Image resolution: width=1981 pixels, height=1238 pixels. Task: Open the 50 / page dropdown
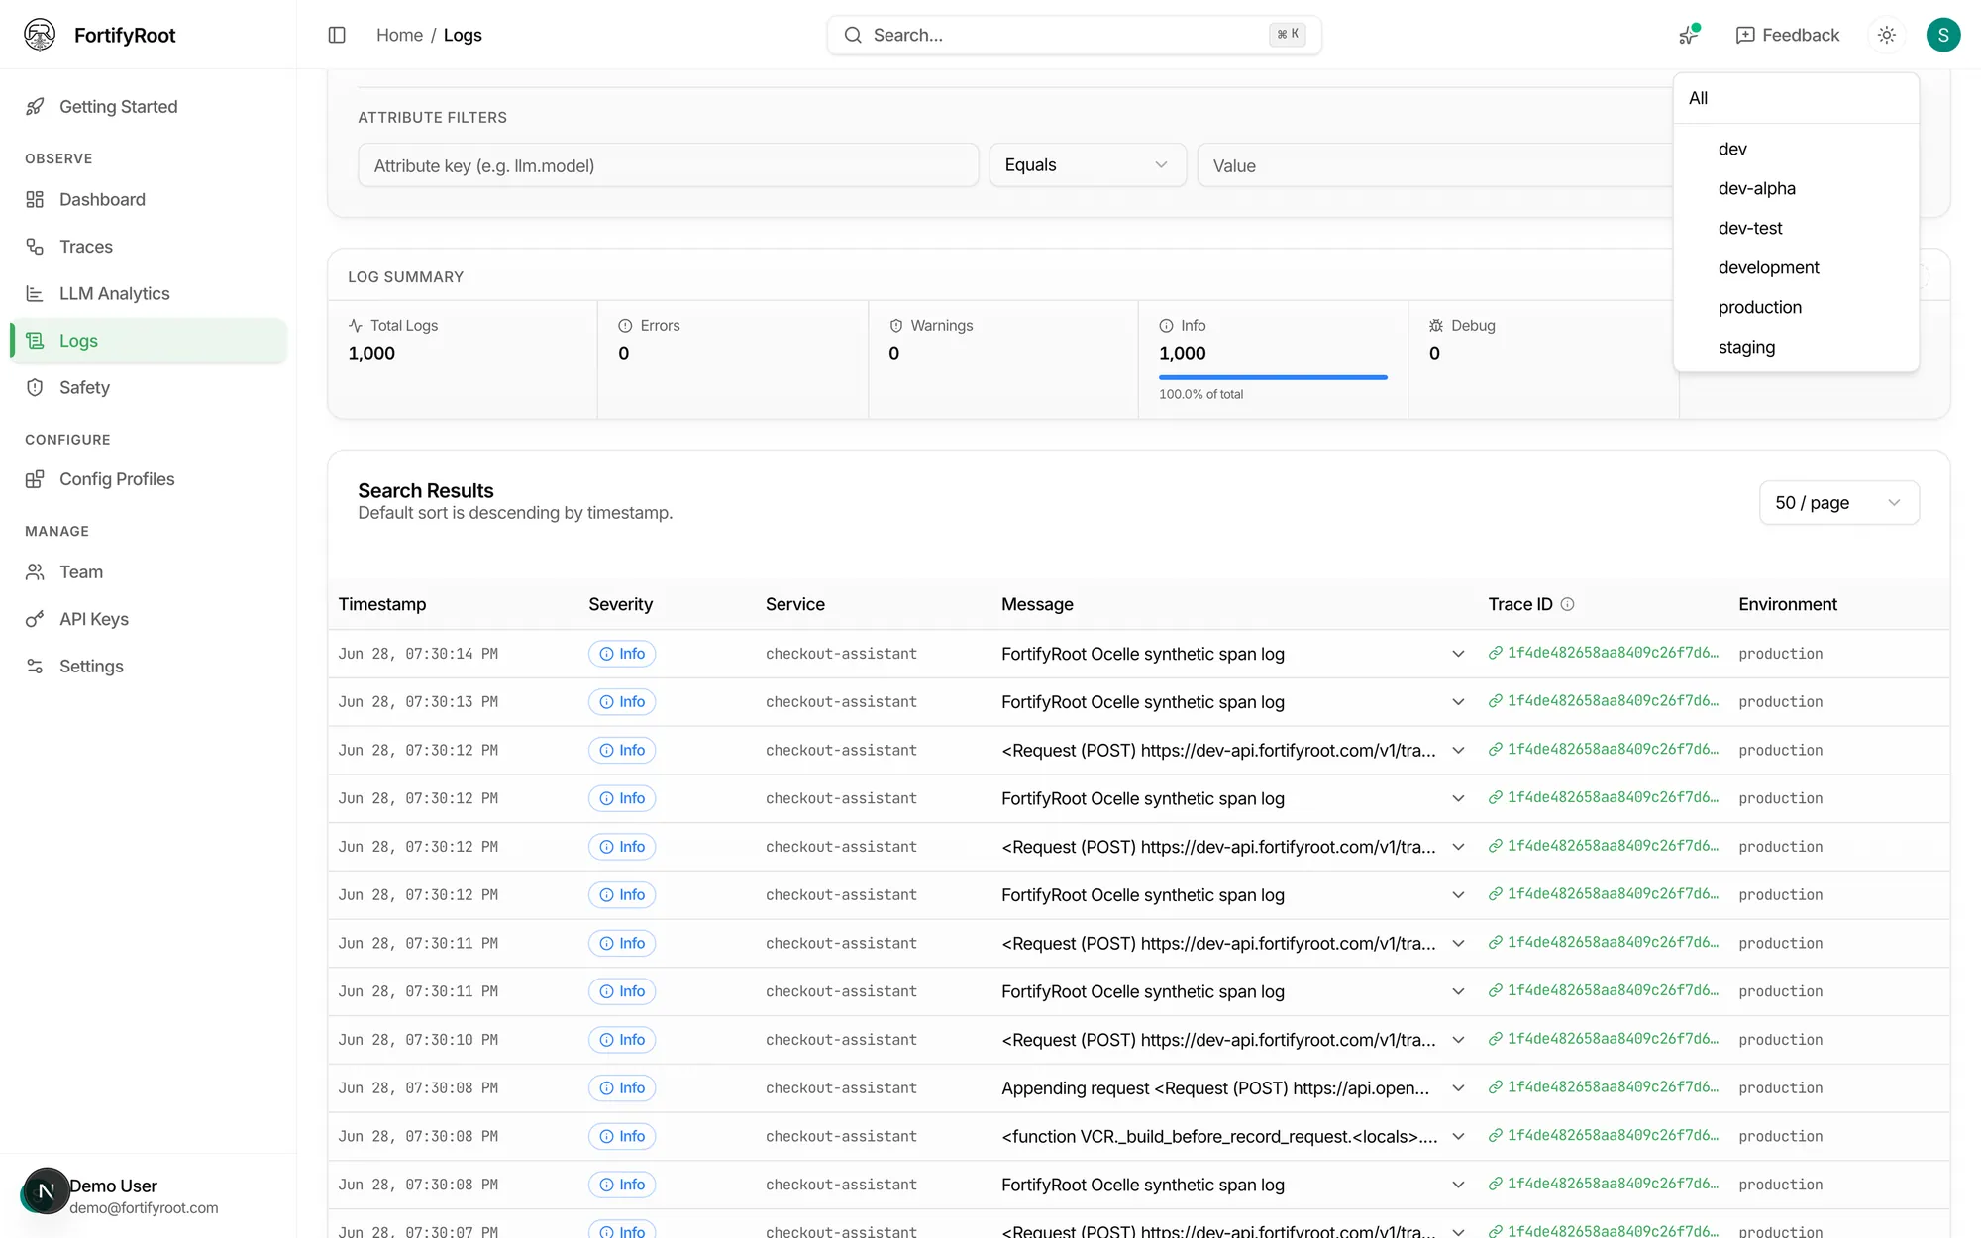coord(1839,503)
